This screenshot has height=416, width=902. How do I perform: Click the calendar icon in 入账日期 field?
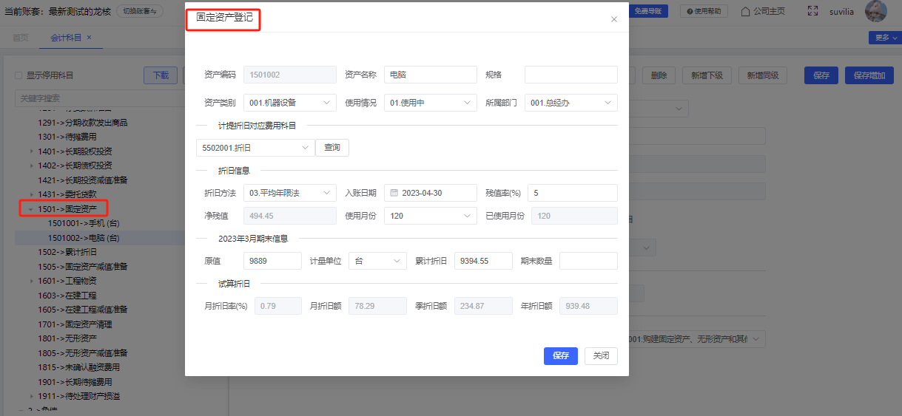pyautogui.click(x=394, y=193)
